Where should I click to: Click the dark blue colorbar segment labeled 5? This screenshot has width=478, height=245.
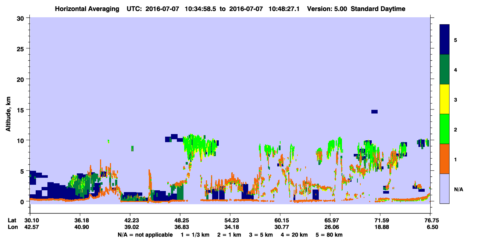pos(445,40)
